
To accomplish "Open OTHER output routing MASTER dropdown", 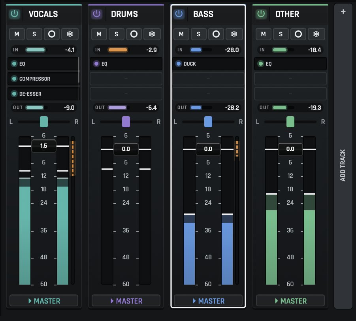I will (x=290, y=301).
